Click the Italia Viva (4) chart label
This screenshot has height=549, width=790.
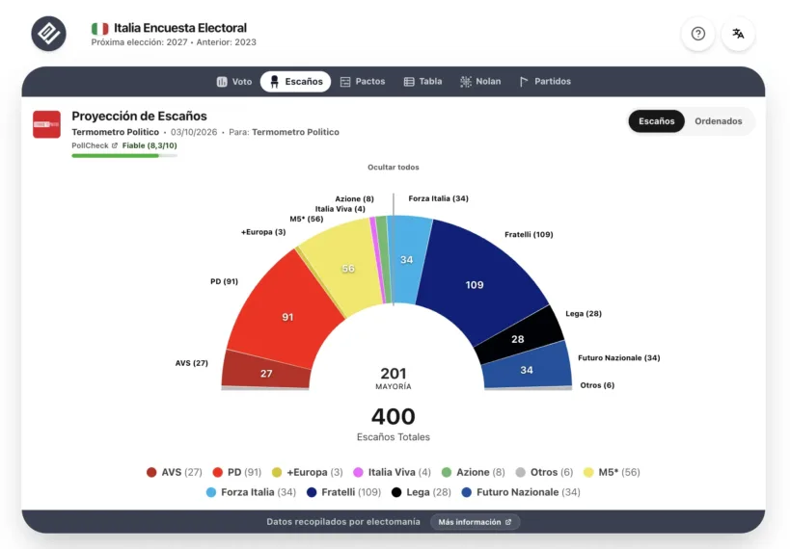click(x=341, y=209)
